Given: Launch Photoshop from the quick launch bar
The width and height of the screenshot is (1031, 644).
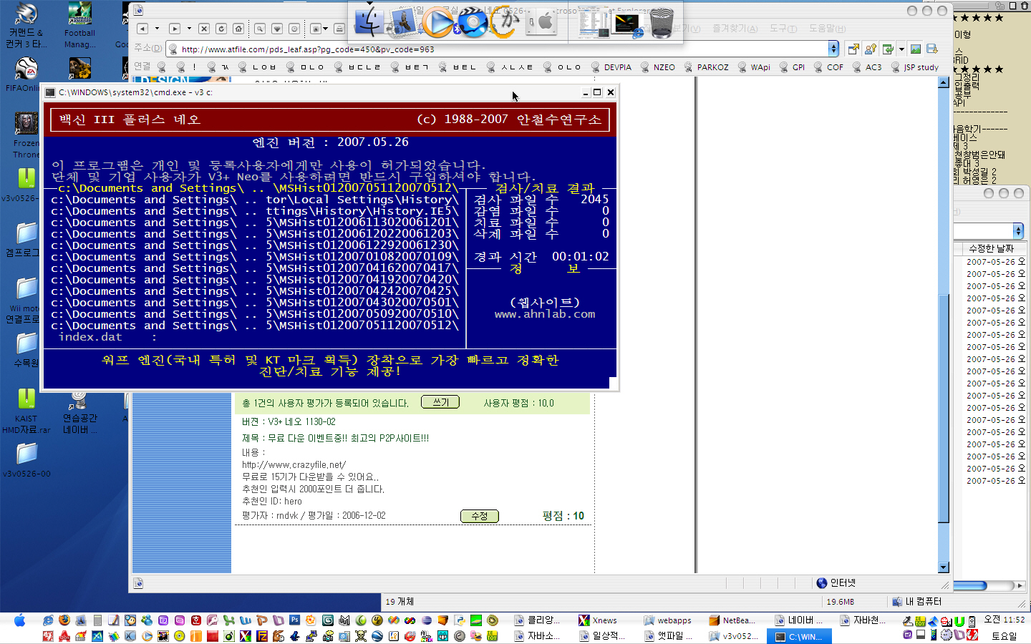Looking at the screenshot, I should click(x=294, y=620).
